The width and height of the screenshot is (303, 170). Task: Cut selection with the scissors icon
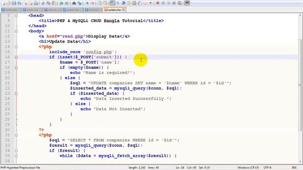(43, 3)
